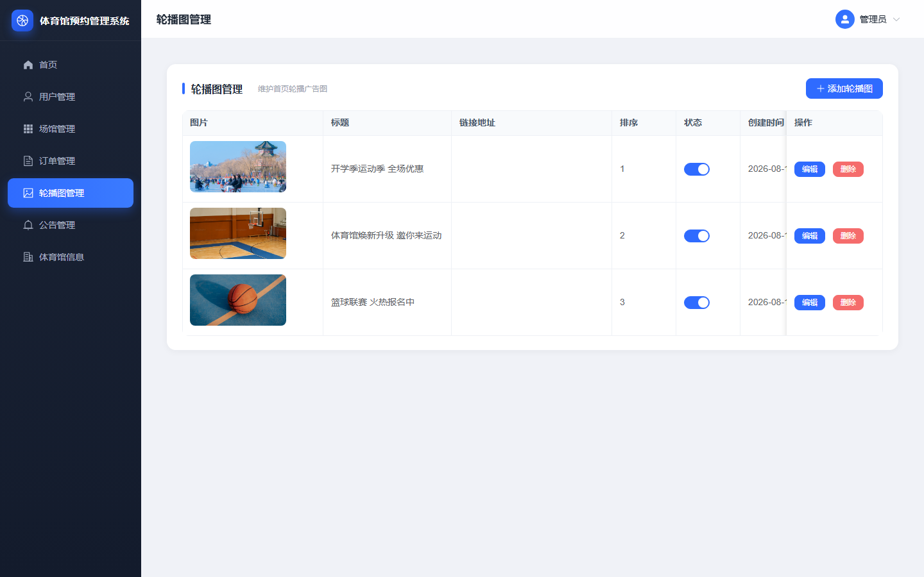
Task: Open the indoor basketball court thumbnail
Action: (x=238, y=233)
